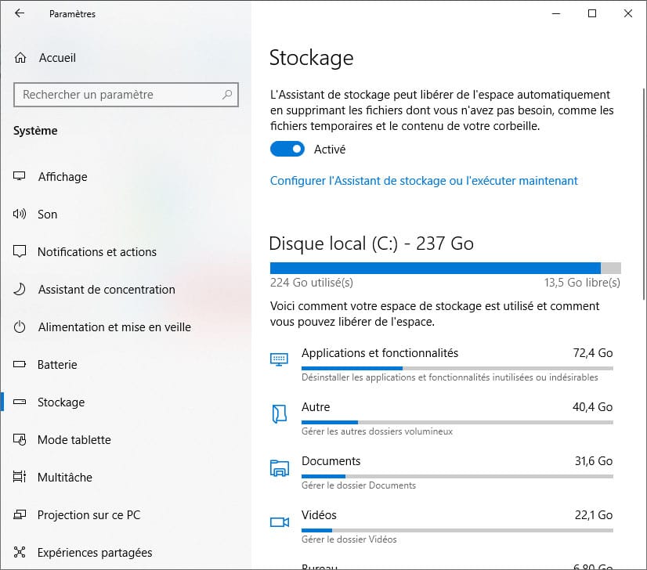This screenshot has width=647, height=570.
Task: Click the back arrow in Paramètres
Action: [20, 13]
